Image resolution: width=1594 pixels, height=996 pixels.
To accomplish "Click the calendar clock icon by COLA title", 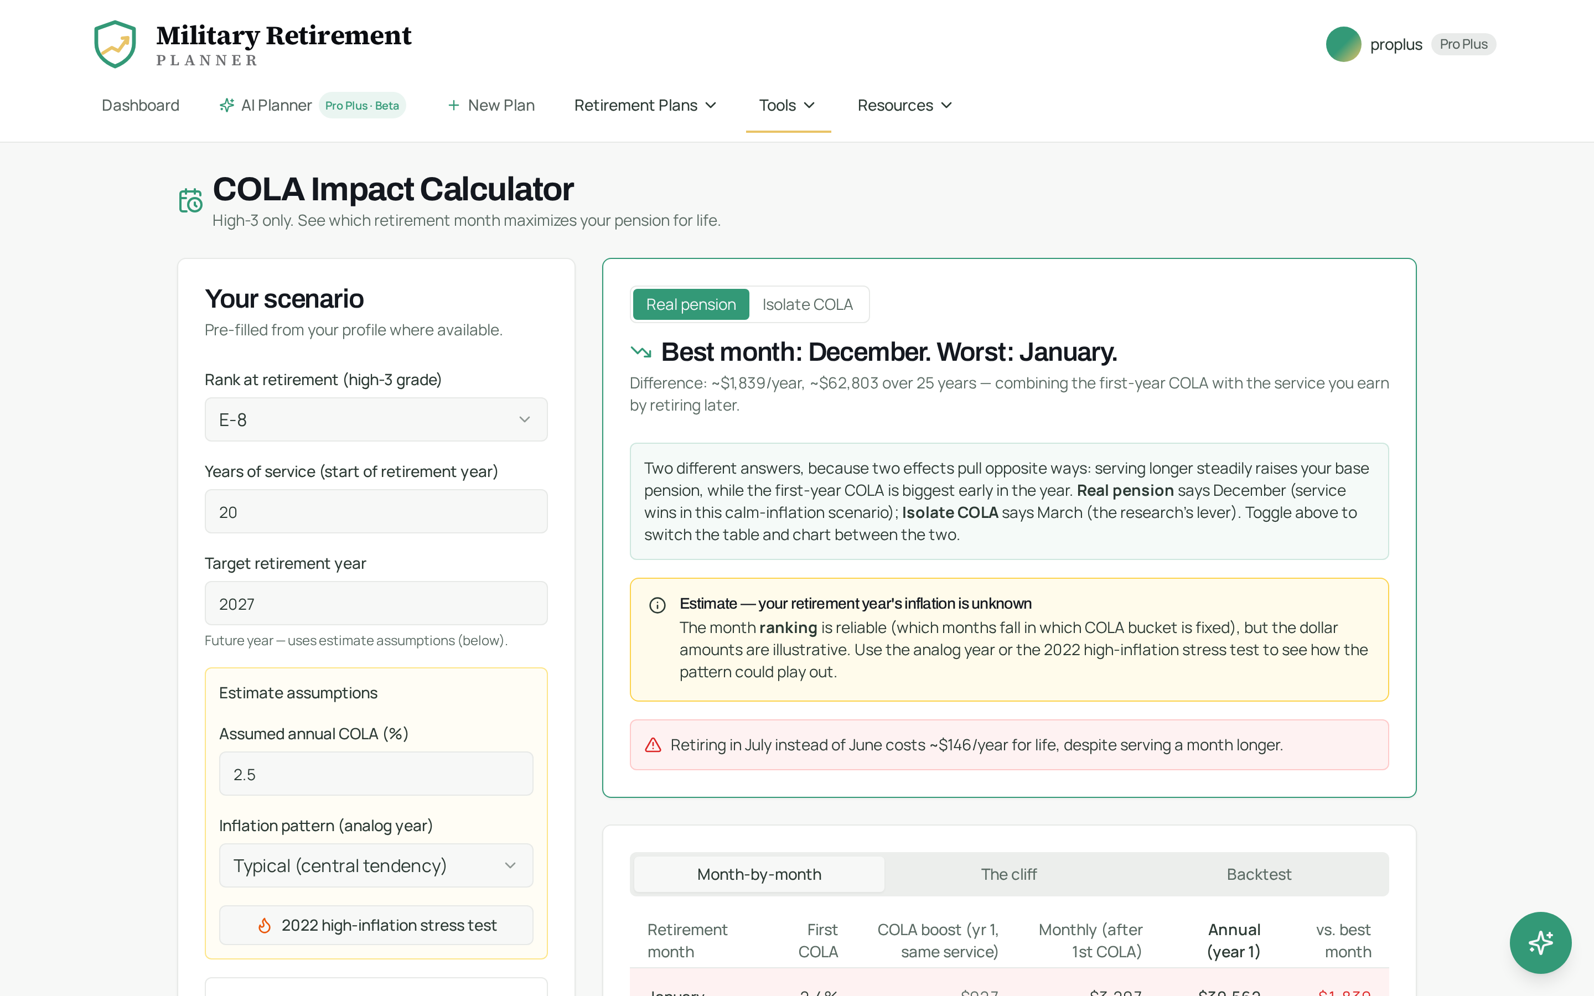I will (190, 200).
